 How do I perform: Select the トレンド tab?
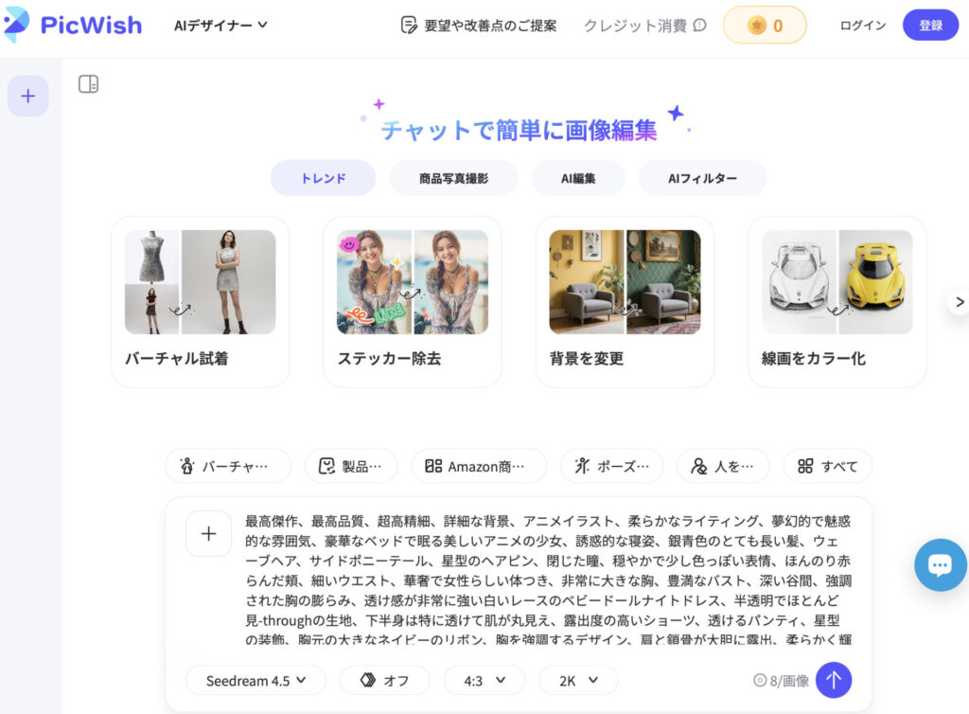[323, 178]
